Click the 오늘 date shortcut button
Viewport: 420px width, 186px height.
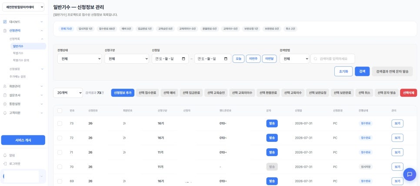[238, 59]
